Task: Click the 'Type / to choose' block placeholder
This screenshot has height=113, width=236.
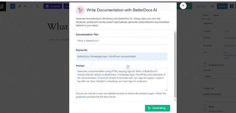Action: point(58,40)
